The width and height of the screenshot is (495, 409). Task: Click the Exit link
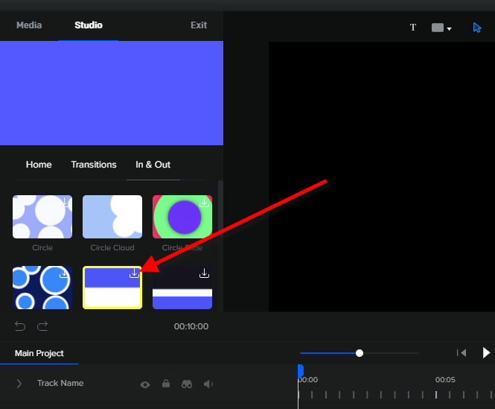click(x=199, y=25)
